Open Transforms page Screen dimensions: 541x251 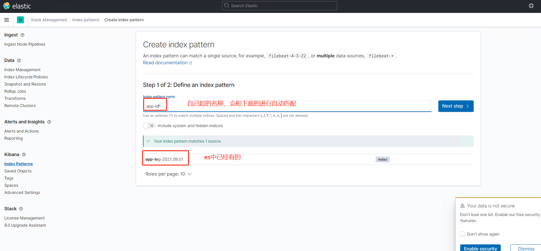click(15, 98)
